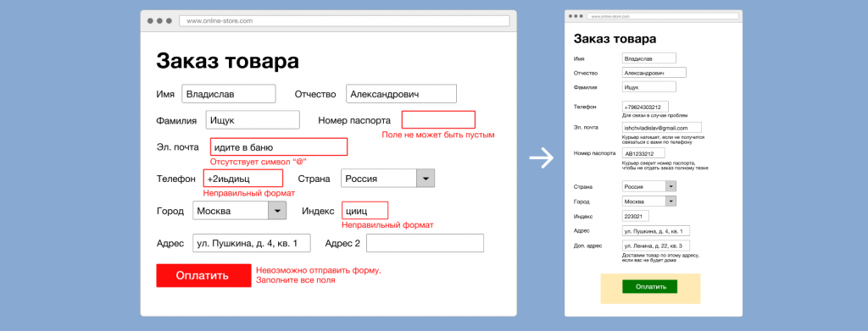Screen dimensions: 868x331
Task: Click Имя field in the single-column form
Action: [649, 58]
